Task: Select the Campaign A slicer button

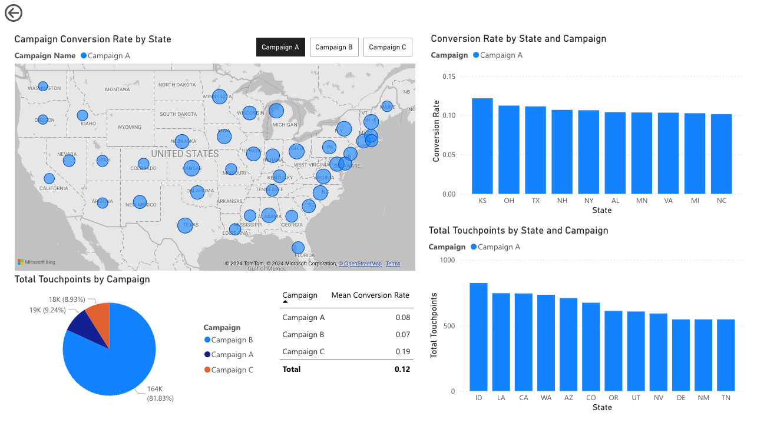Action: click(280, 47)
